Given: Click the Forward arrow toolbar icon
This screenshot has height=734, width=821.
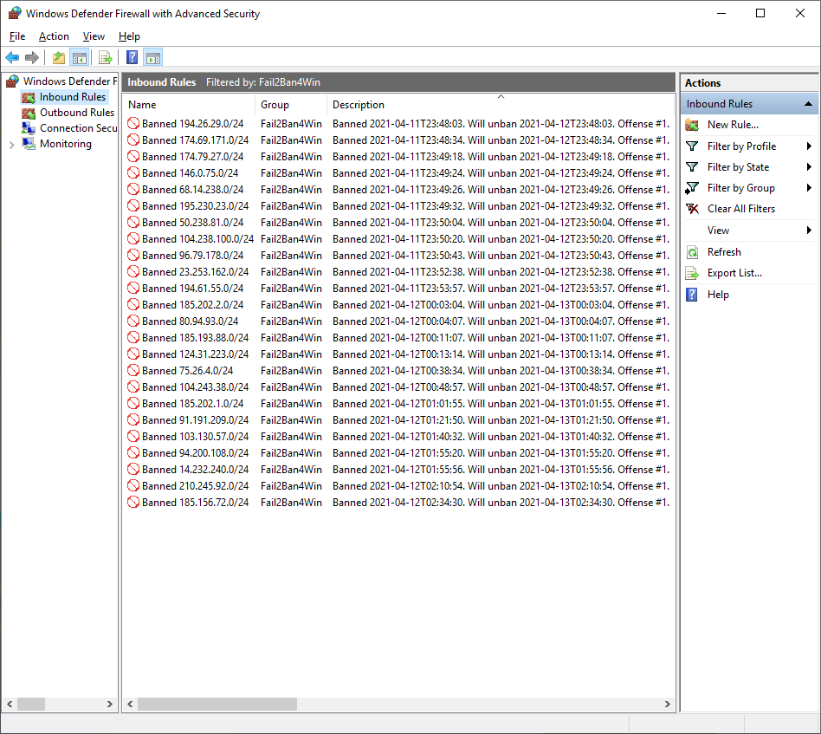Looking at the screenshot, I should [32, 58].
